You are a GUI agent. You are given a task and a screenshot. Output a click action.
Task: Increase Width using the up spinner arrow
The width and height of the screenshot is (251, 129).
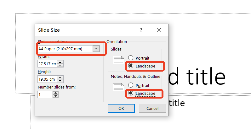click(60, 62)
